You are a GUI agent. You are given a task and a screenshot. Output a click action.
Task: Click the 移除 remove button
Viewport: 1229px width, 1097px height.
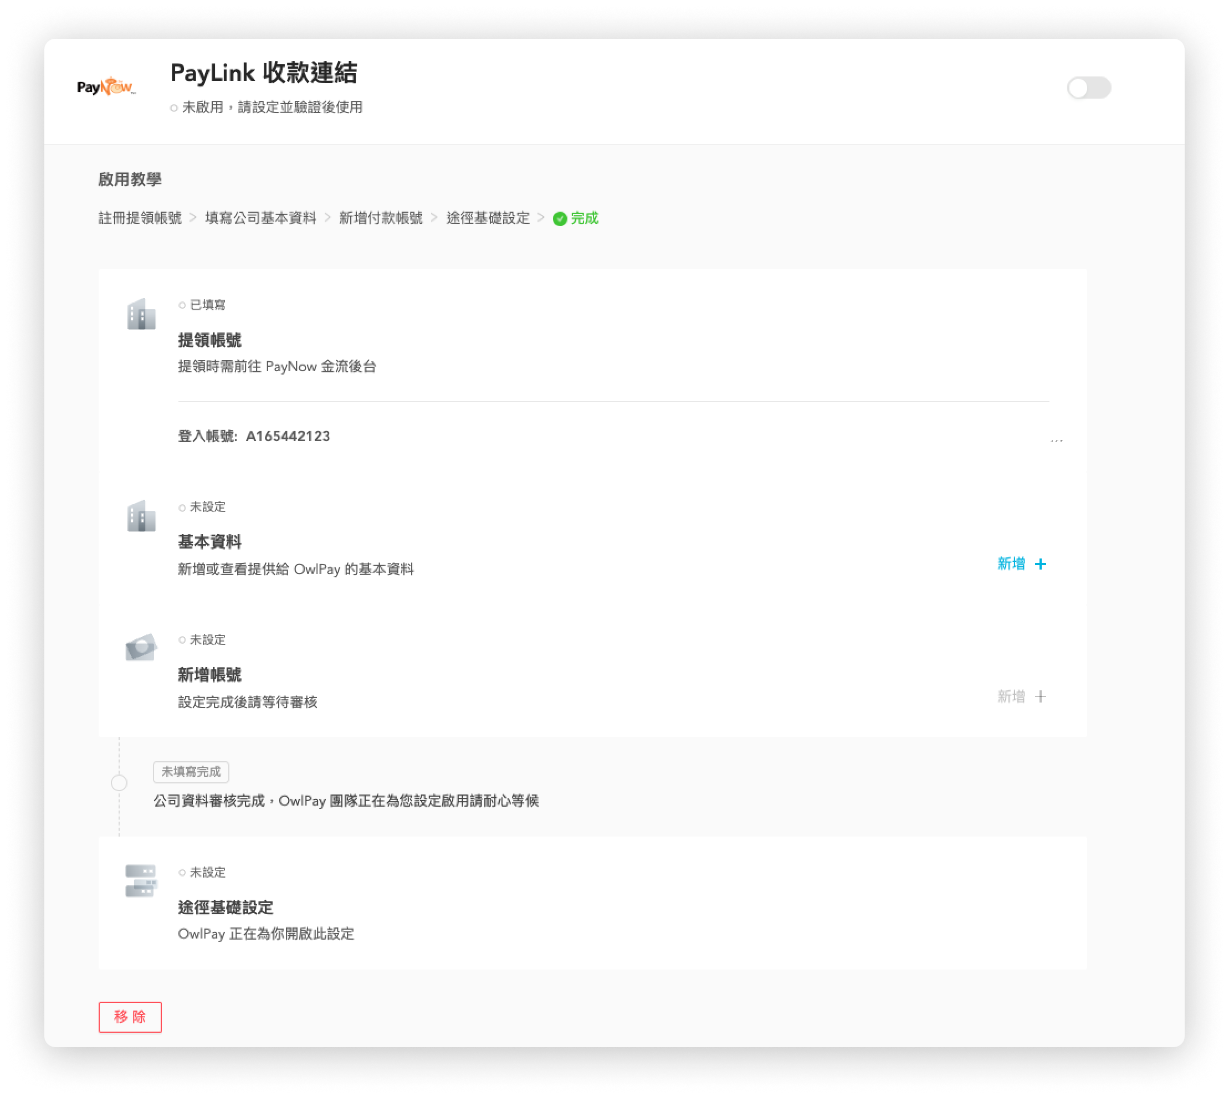click(130, 1017)
